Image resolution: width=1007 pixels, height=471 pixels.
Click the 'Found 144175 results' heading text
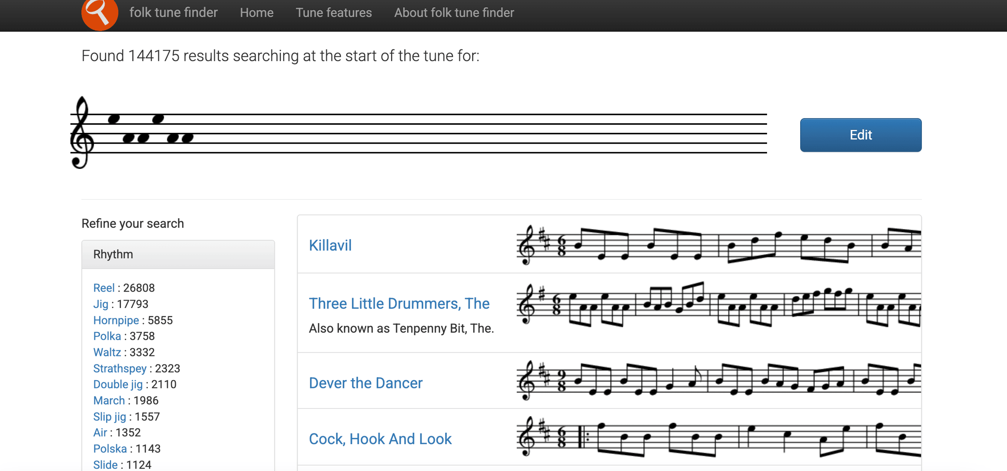280,56
